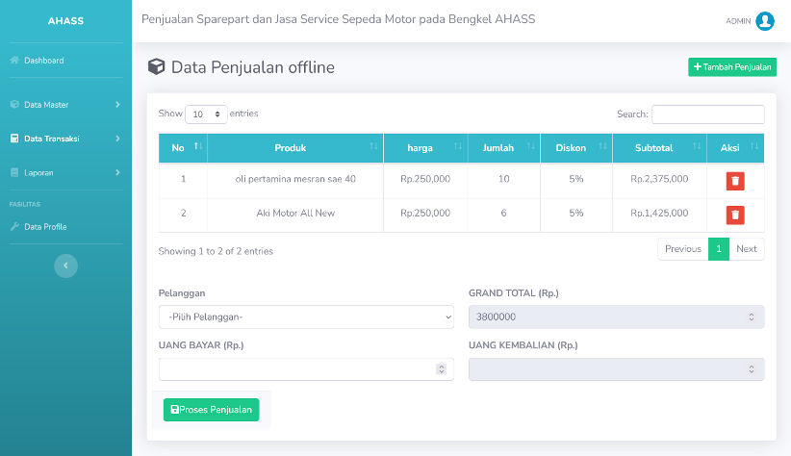Delete the Aki Motor All New row
791x456 pixels.
(x=735, y=215)
